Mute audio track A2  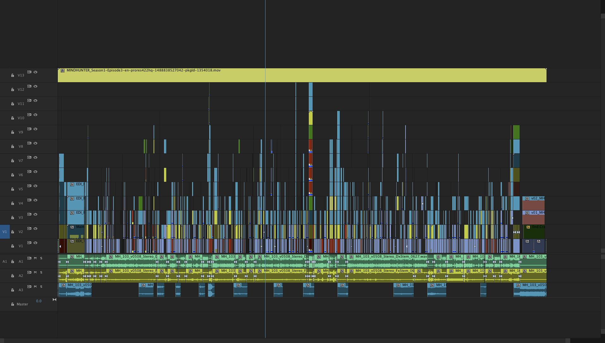[35, 273]
